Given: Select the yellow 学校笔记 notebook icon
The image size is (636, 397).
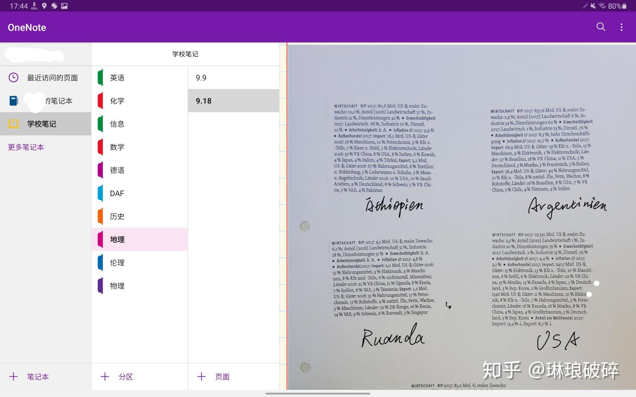Looking at the screenshot, I should tap(13, 124).
